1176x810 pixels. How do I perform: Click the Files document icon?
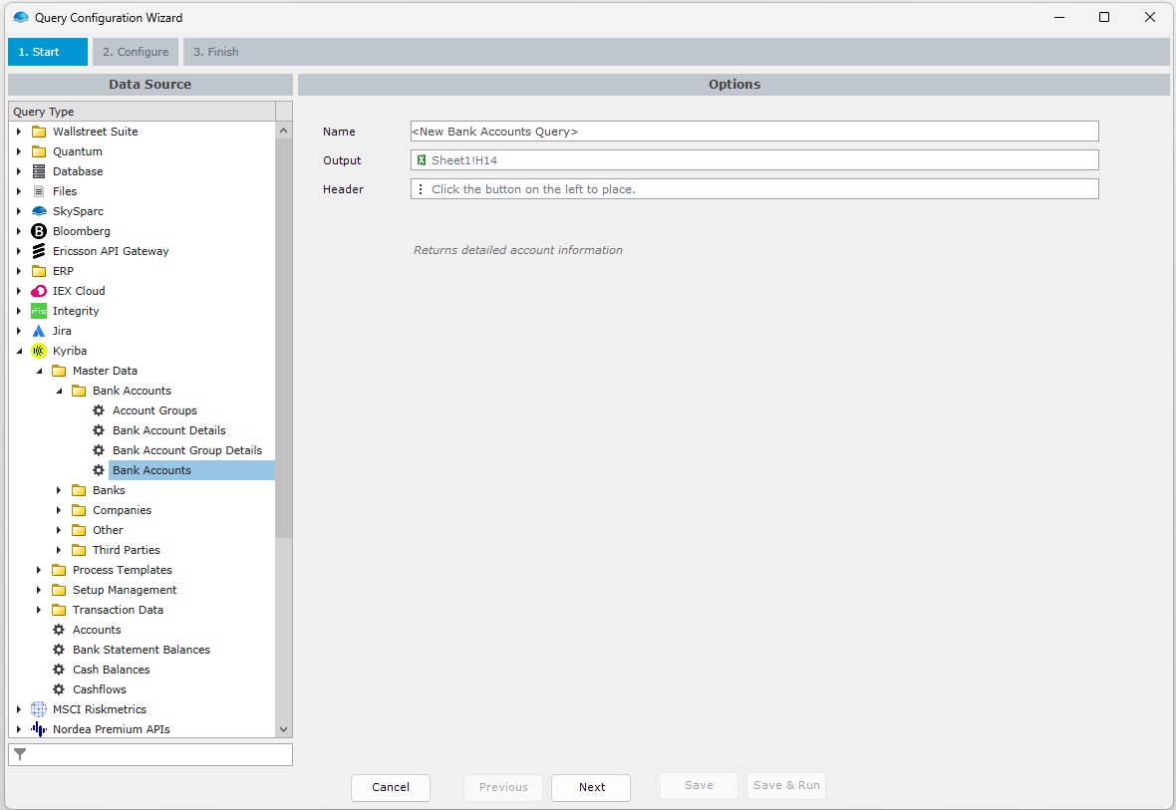pos(39,191)
